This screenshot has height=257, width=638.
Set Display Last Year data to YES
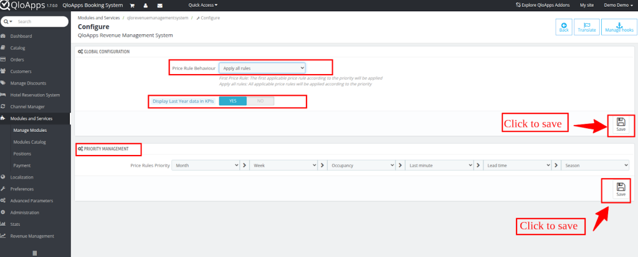pyautogui.click(x=232, y=101)
